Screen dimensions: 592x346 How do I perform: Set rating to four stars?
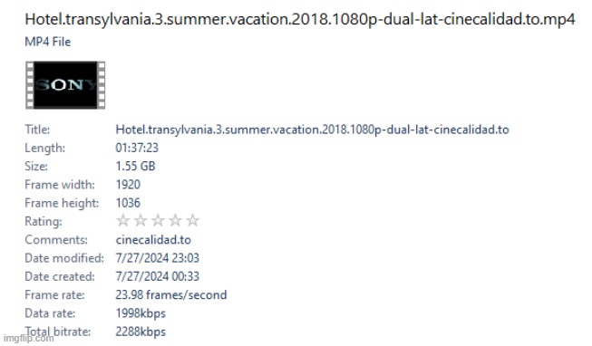click(175, 220)
